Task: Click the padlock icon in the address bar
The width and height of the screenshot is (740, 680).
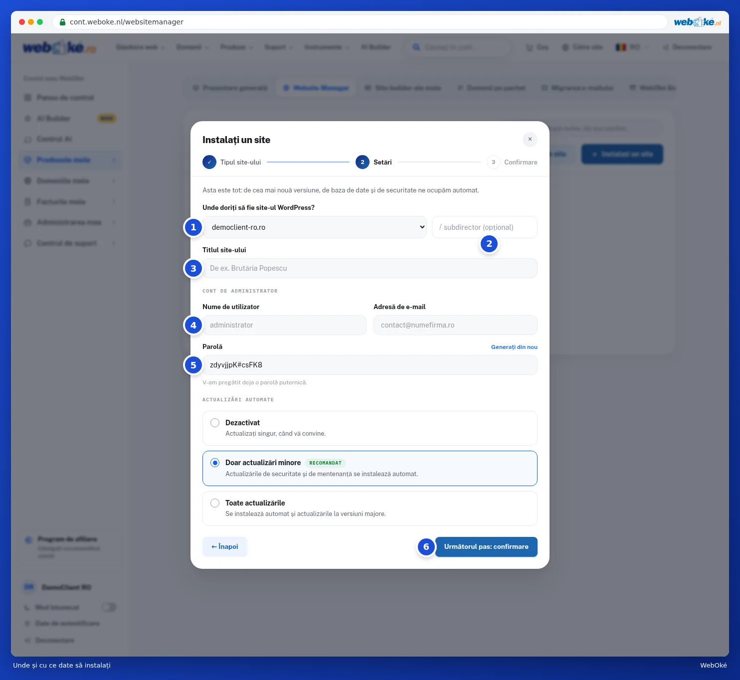Action: pyautogui.click(x=62, y=22)
